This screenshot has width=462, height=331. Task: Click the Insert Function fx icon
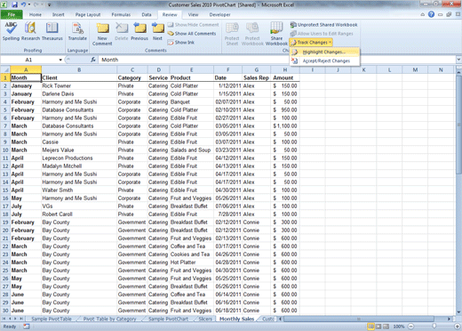(x=93, y=60)
